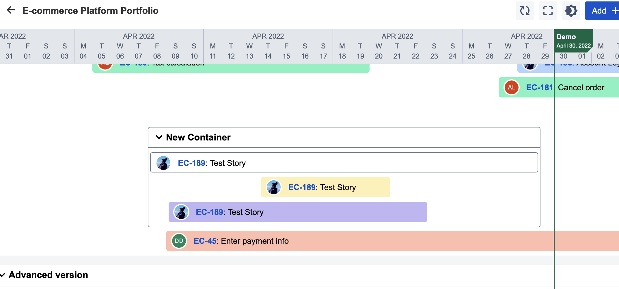Screen dimensions: 619x289
Task: Click the Demo April 30 milestone marker
Action: point(573,41)
